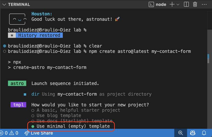Show notifications with the bell icon
Image resolution: width=212 pixels, height=137 pixels.
[x=204, y=133]
